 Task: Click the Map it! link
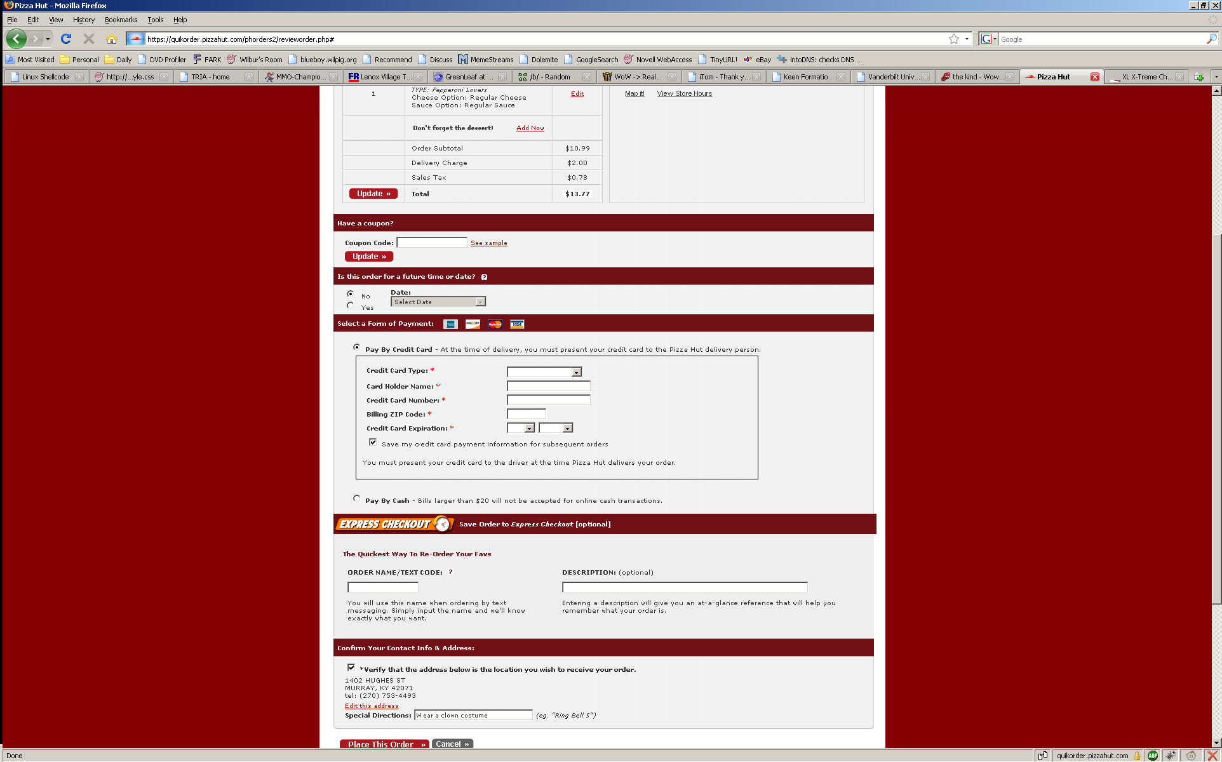click(x=634, y=93)
